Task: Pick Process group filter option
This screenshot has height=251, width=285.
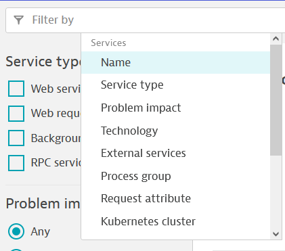Action: 175,176
